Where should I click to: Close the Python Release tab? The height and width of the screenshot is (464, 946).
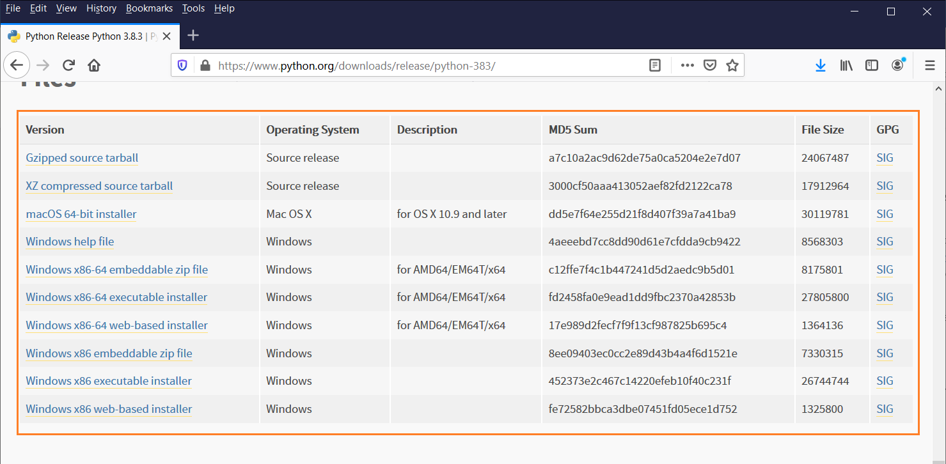167,36
